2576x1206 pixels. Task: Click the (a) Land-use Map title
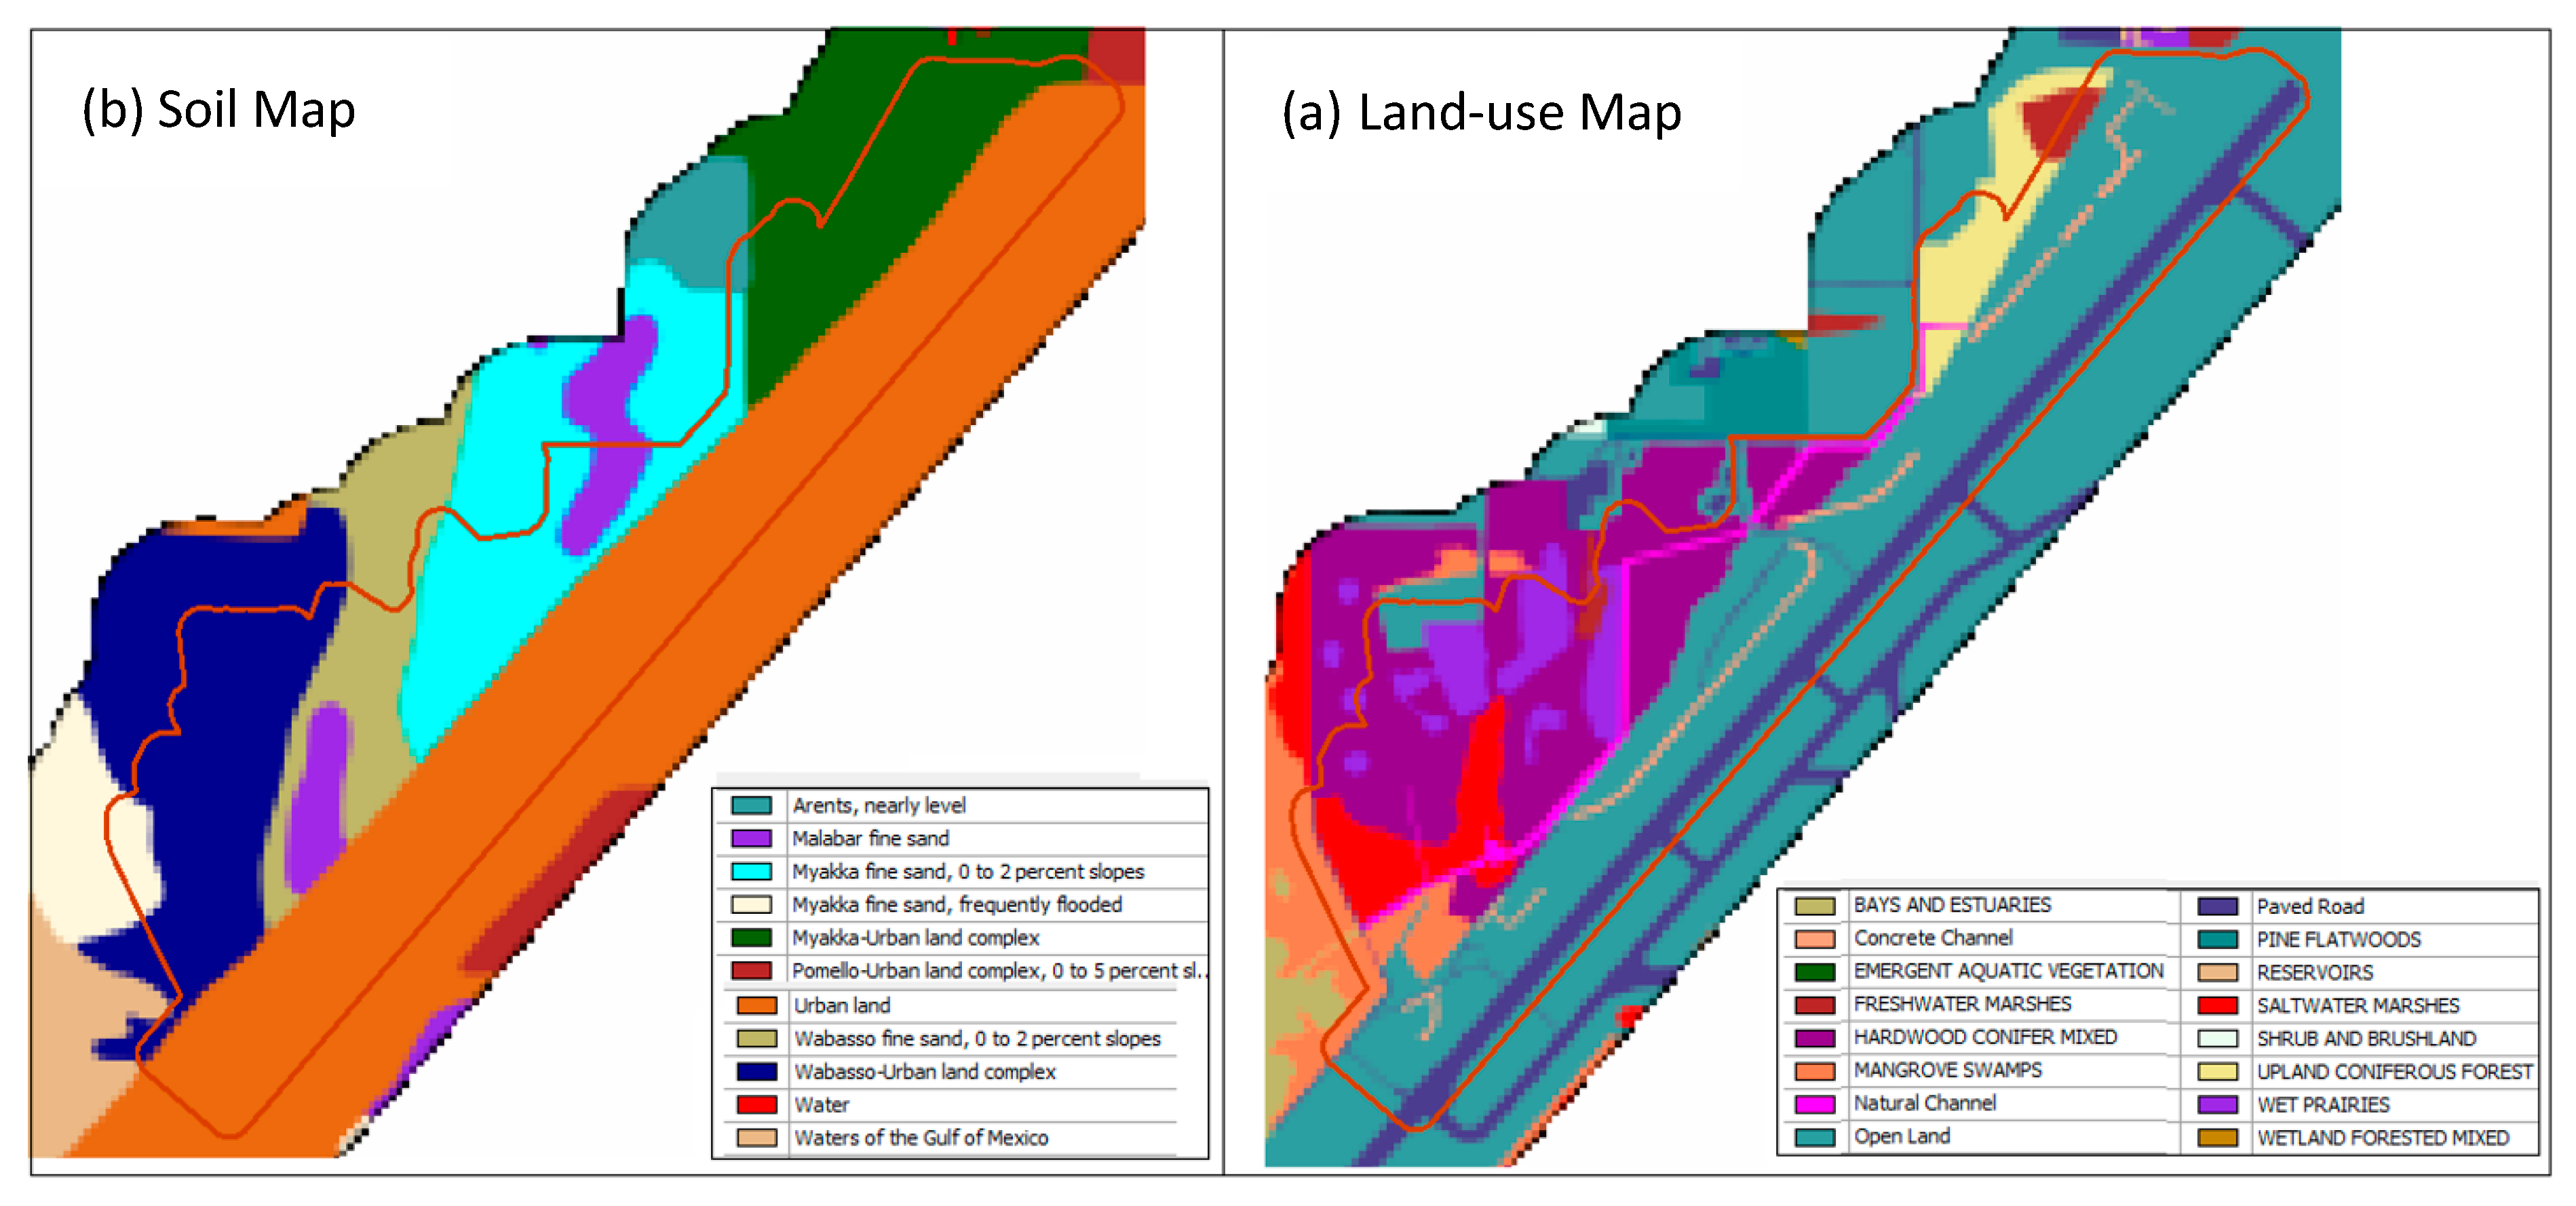click(1481, 112)
